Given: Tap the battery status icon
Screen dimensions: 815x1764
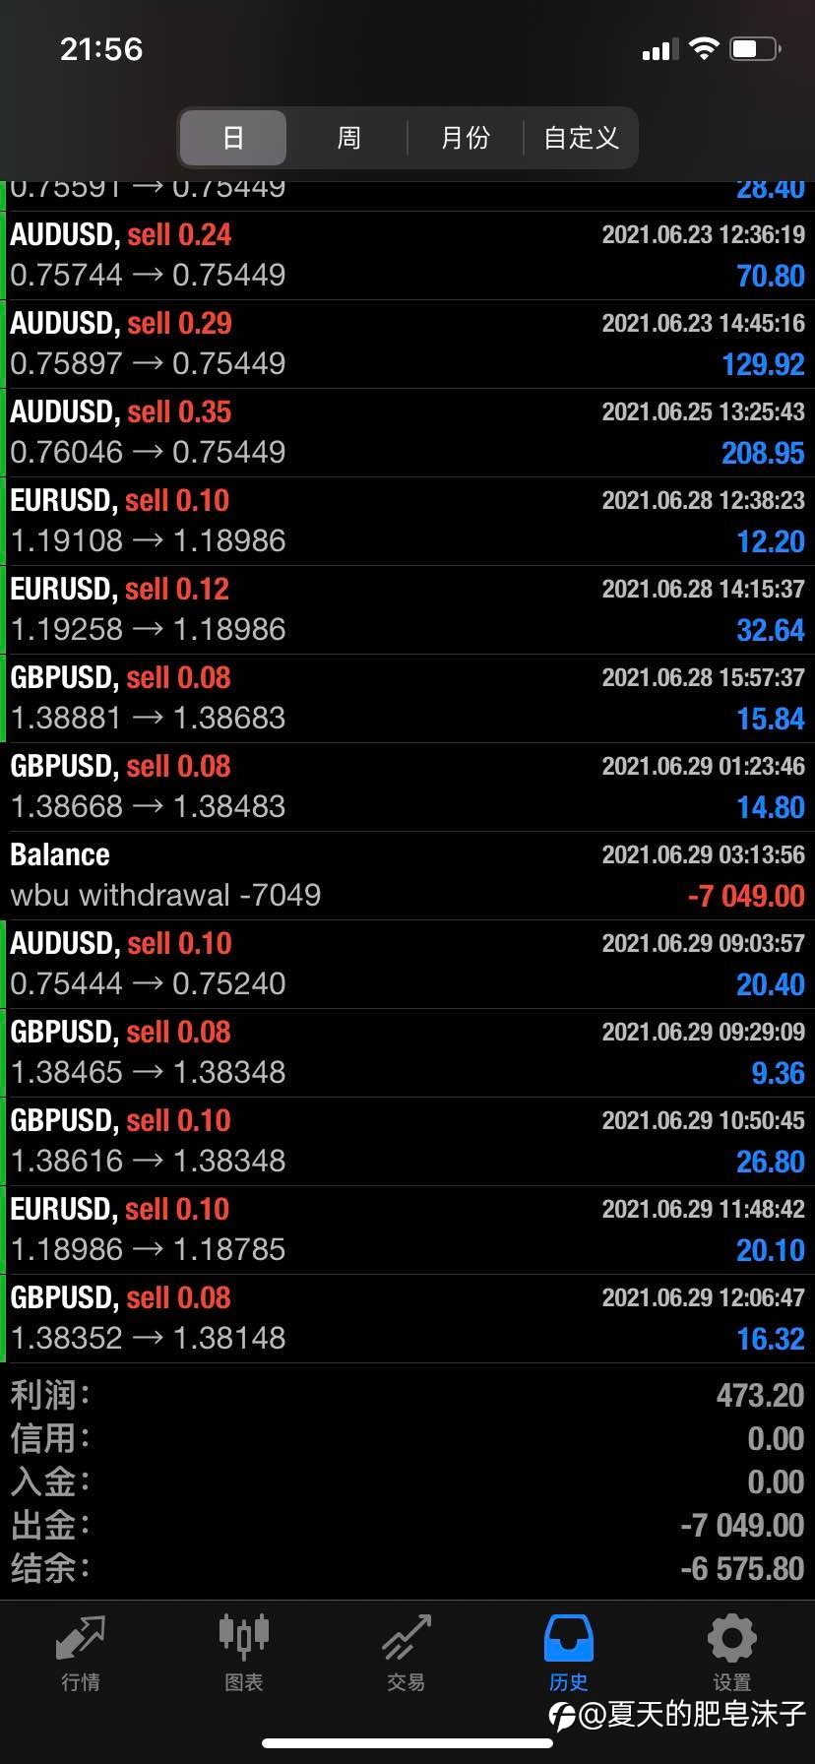Looking at the screenshot, I should [x=755, y=49].
